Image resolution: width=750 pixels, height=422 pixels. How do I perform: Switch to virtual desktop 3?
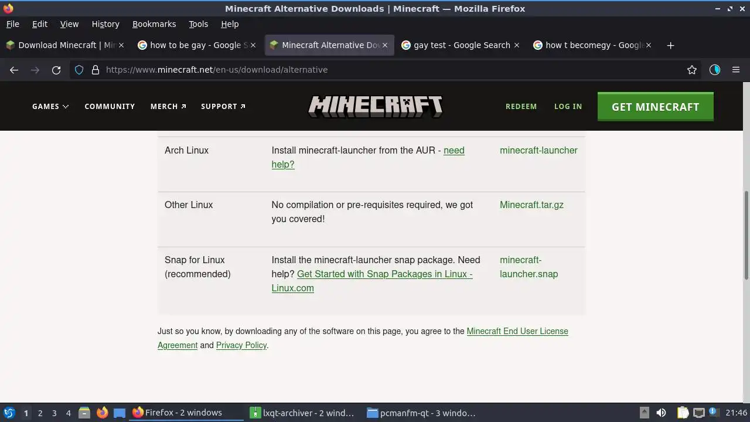54,413
